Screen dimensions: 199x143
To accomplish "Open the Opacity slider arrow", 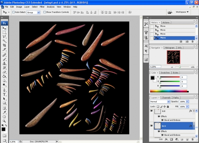I will click(187, 102).
